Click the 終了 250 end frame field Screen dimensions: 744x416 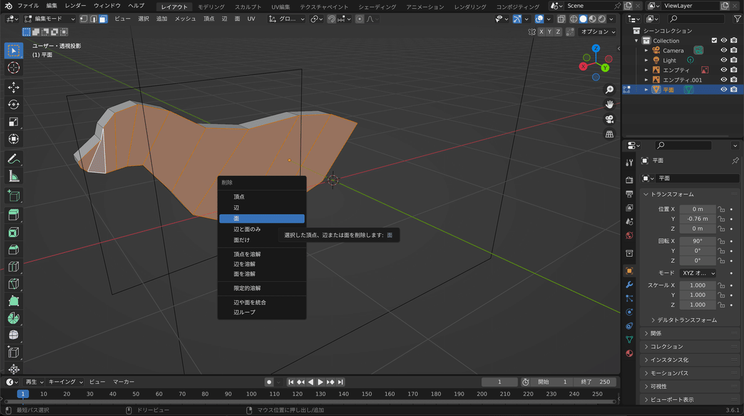595,382
